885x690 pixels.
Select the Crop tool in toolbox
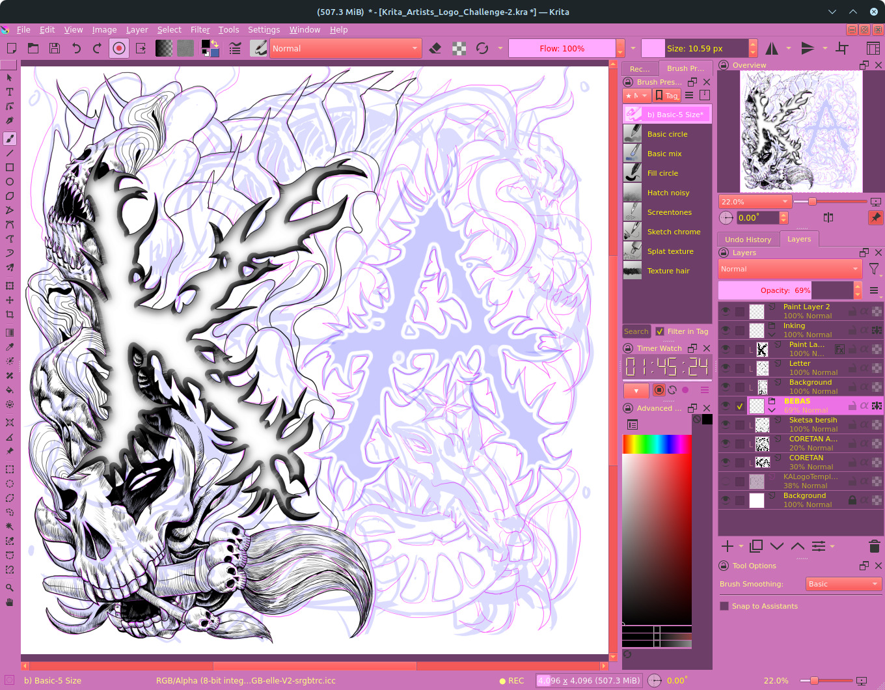10,314
